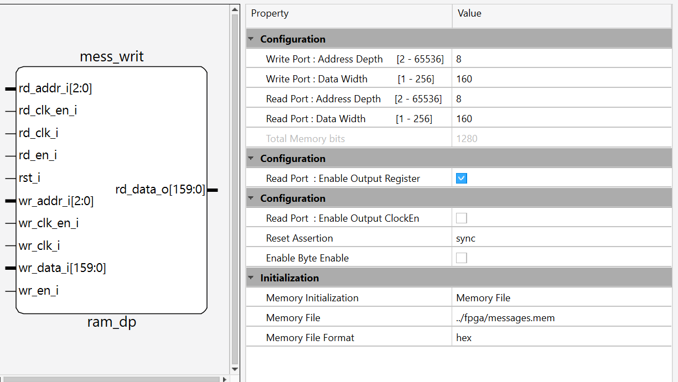Change the Memory File Format hex value
This screenshot has width=678, height=382.
click(561, 338)
